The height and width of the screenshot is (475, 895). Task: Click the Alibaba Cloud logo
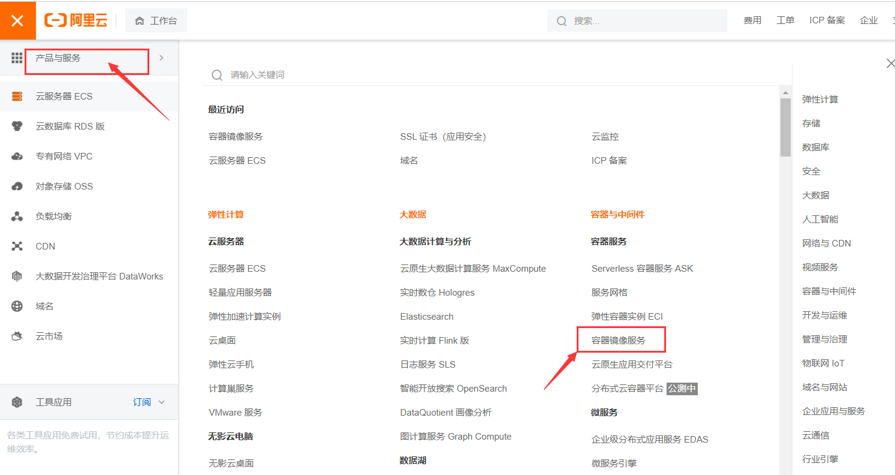coord(76,21)
